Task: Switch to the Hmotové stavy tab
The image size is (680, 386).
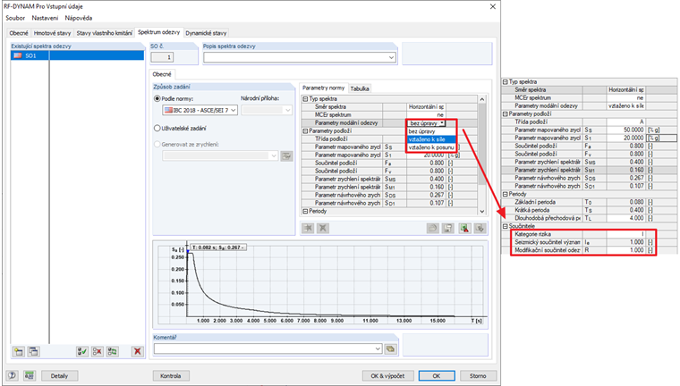Action: [x=53, y=33]
